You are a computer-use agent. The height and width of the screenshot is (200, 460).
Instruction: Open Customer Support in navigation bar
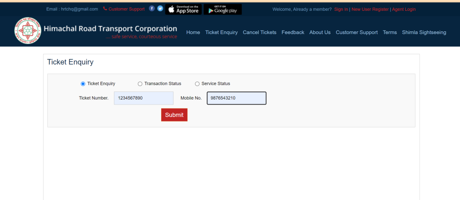coord(357,32)
